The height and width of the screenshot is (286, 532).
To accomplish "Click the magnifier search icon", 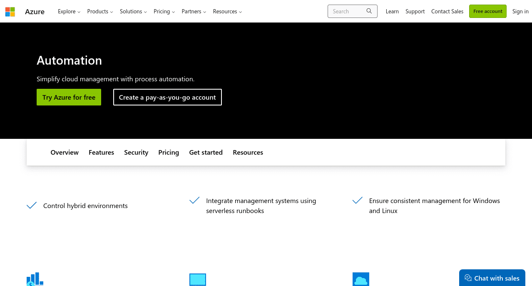I will (x=369, y=11).
